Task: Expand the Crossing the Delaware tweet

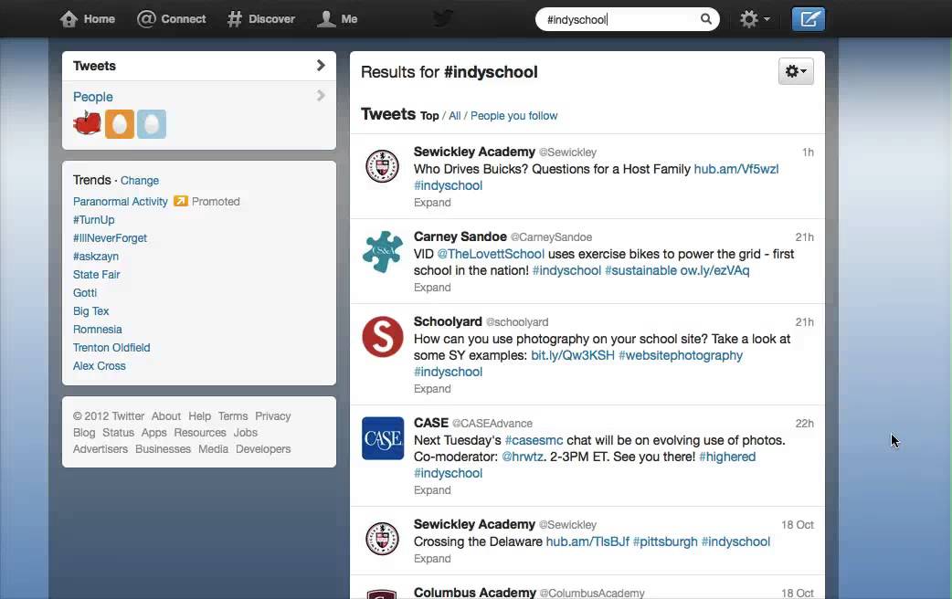Action: tap(432, 559)
